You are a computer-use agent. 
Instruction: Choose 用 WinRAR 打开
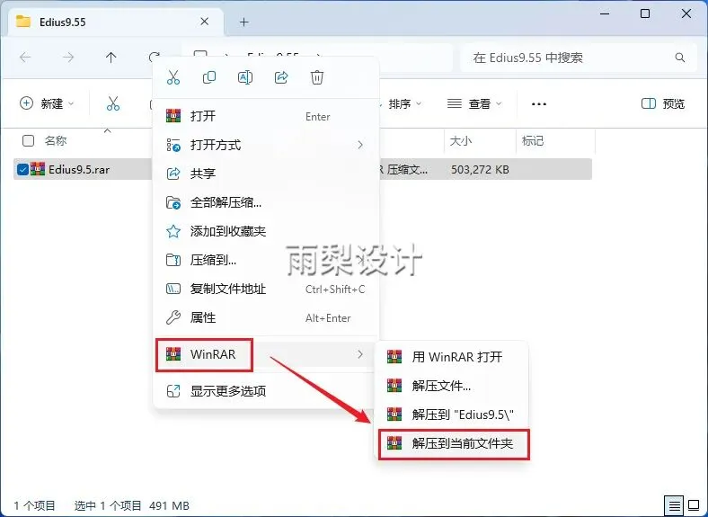pyautogui.click(x=454, y=357)
